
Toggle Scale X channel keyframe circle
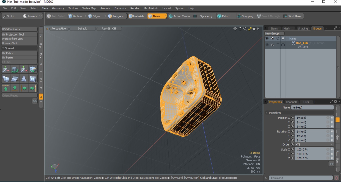[293, 149]
